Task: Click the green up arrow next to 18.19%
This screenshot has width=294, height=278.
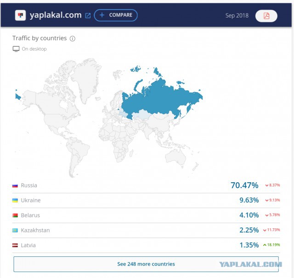Action: [265, 245]
